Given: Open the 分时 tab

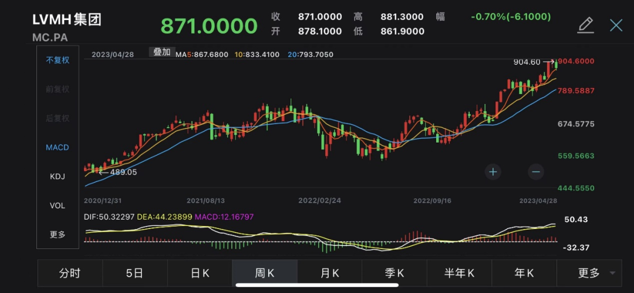Looking at the screenshot, I should [70, 273].
